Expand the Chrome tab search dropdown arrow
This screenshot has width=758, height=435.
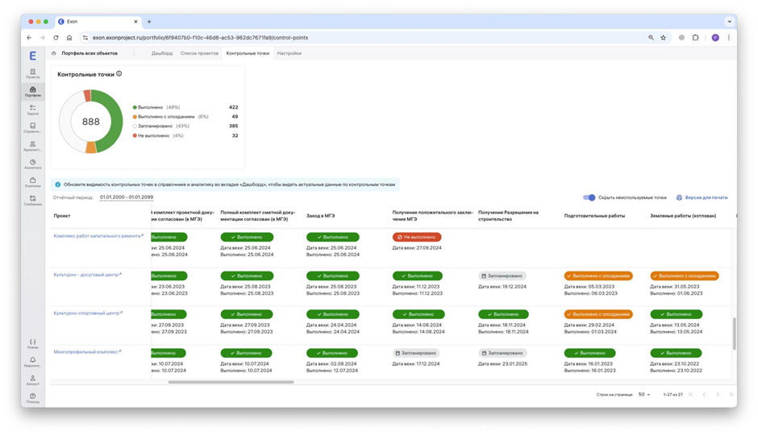tap(729, 22)
